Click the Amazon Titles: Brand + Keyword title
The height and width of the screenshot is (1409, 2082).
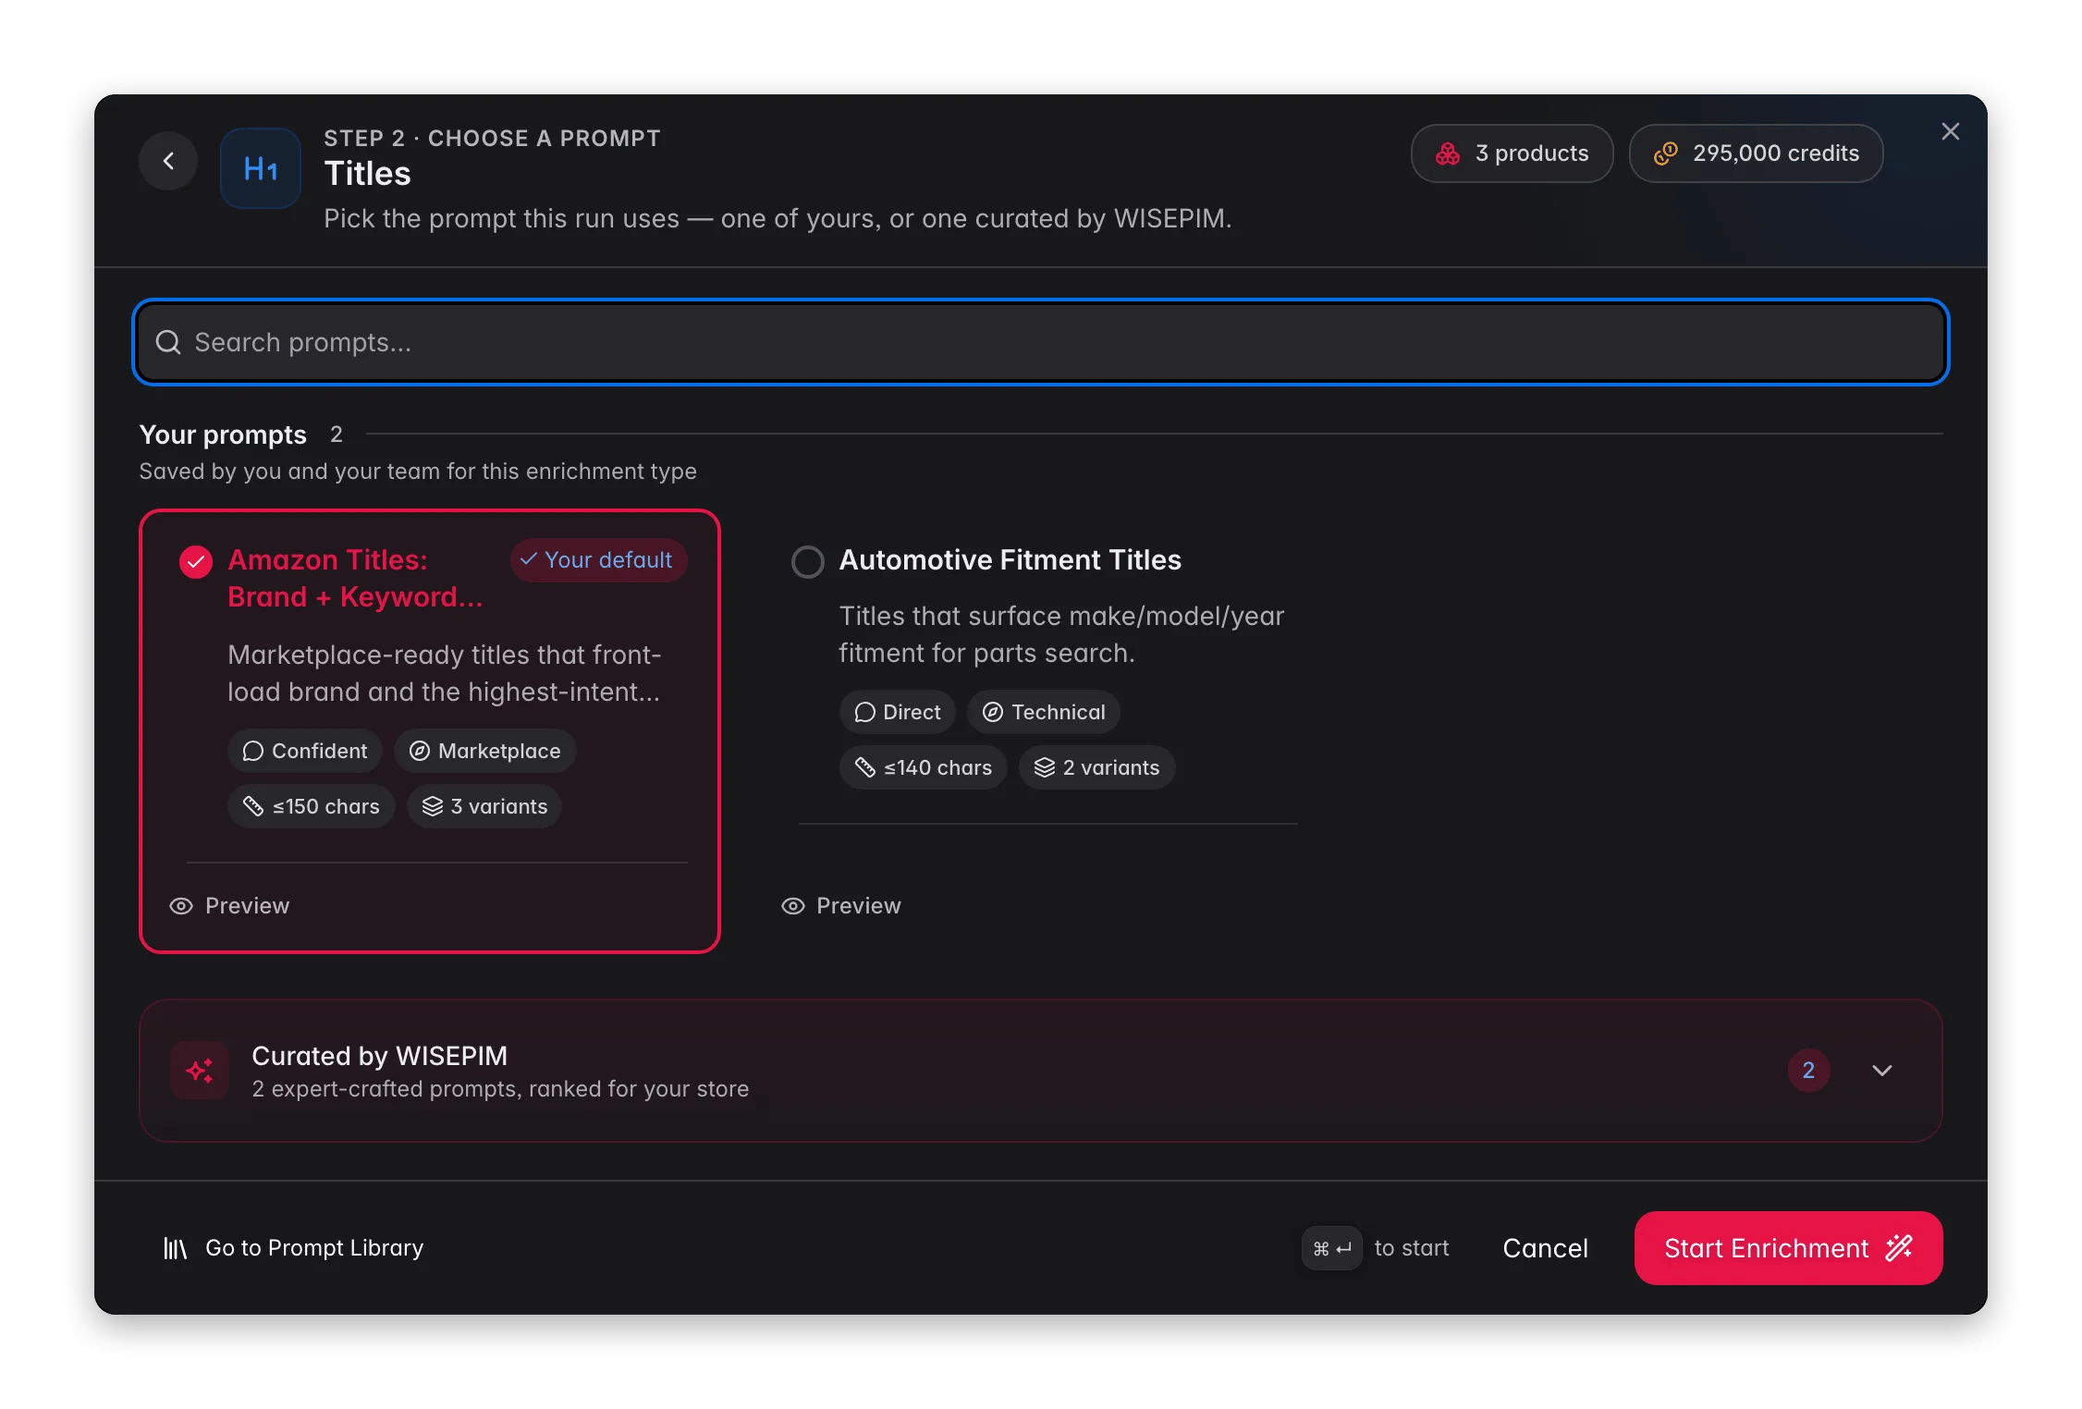[x=355, y=579]
